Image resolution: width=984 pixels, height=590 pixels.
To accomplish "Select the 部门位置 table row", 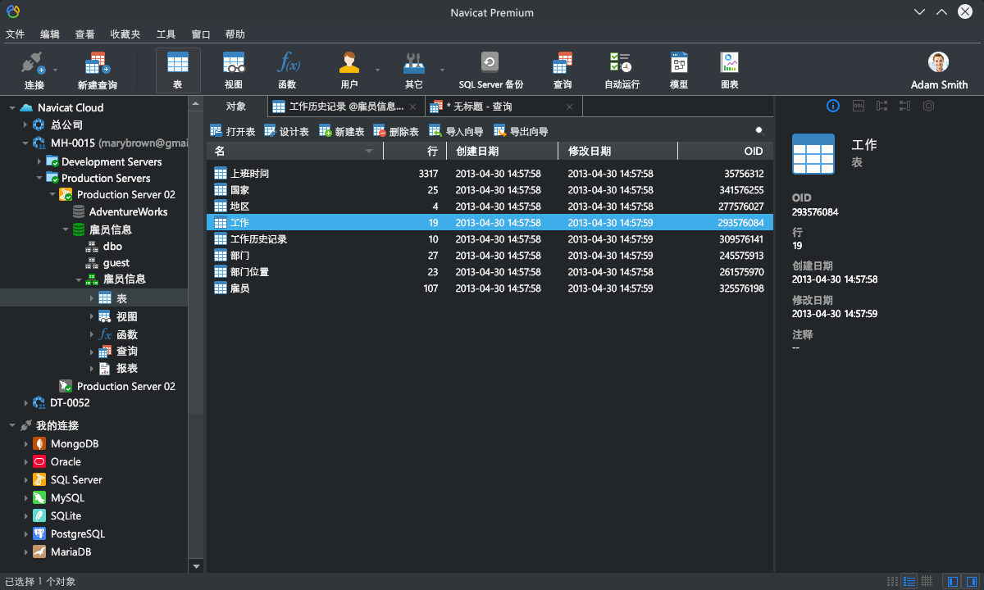I will coord(490,272).
